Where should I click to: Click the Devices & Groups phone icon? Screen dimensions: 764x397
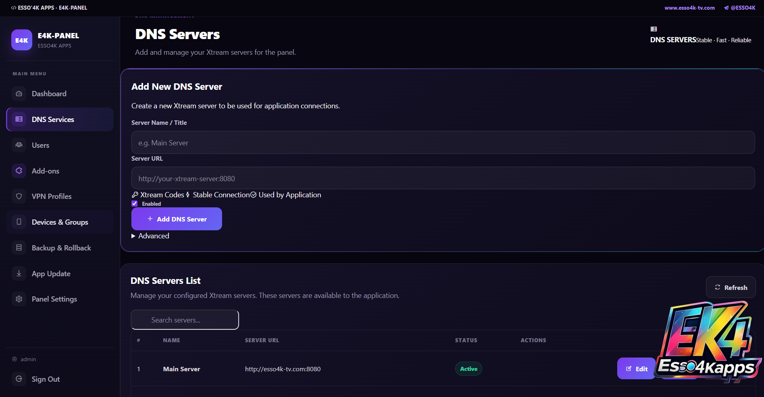point(19,222)
